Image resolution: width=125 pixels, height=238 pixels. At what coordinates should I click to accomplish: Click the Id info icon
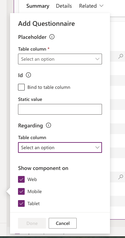pyautogui.click(x=28, y=75)
